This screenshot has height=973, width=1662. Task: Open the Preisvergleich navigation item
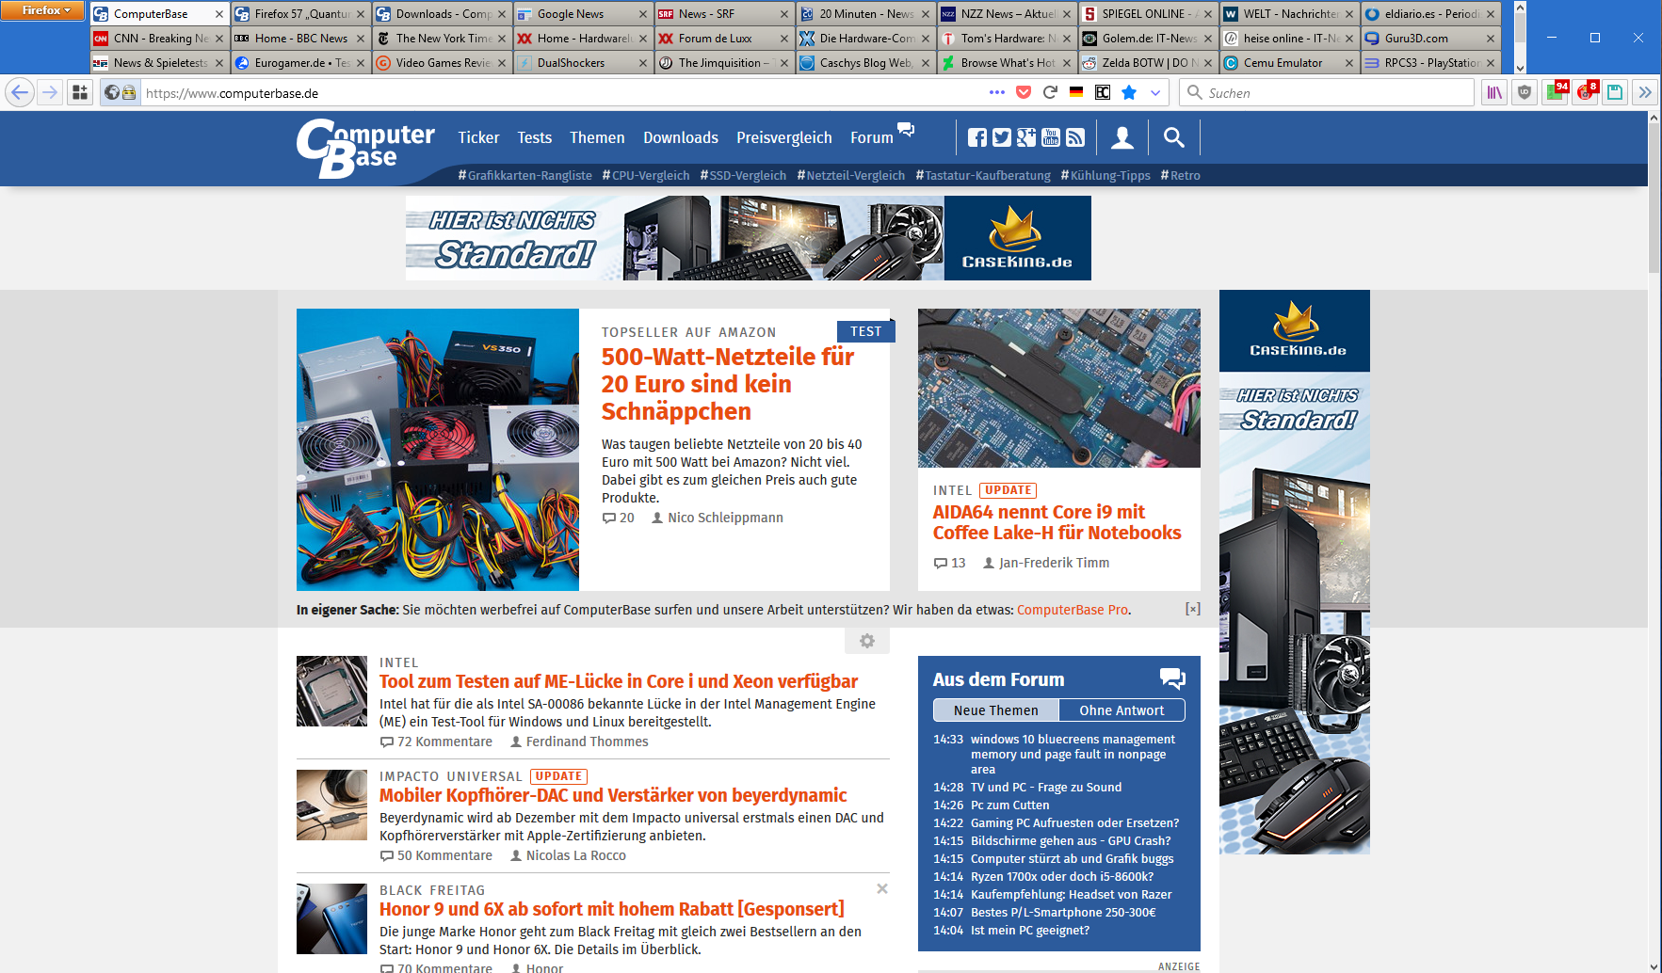coord(784,137)
